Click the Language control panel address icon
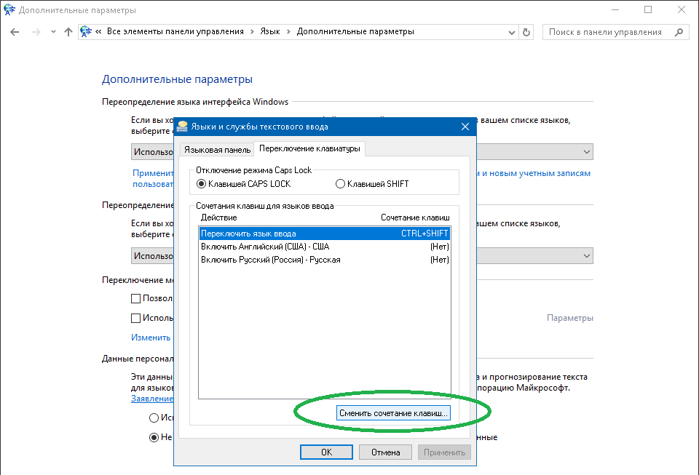Viewport: 699px width, 475px height. (86, 31)
